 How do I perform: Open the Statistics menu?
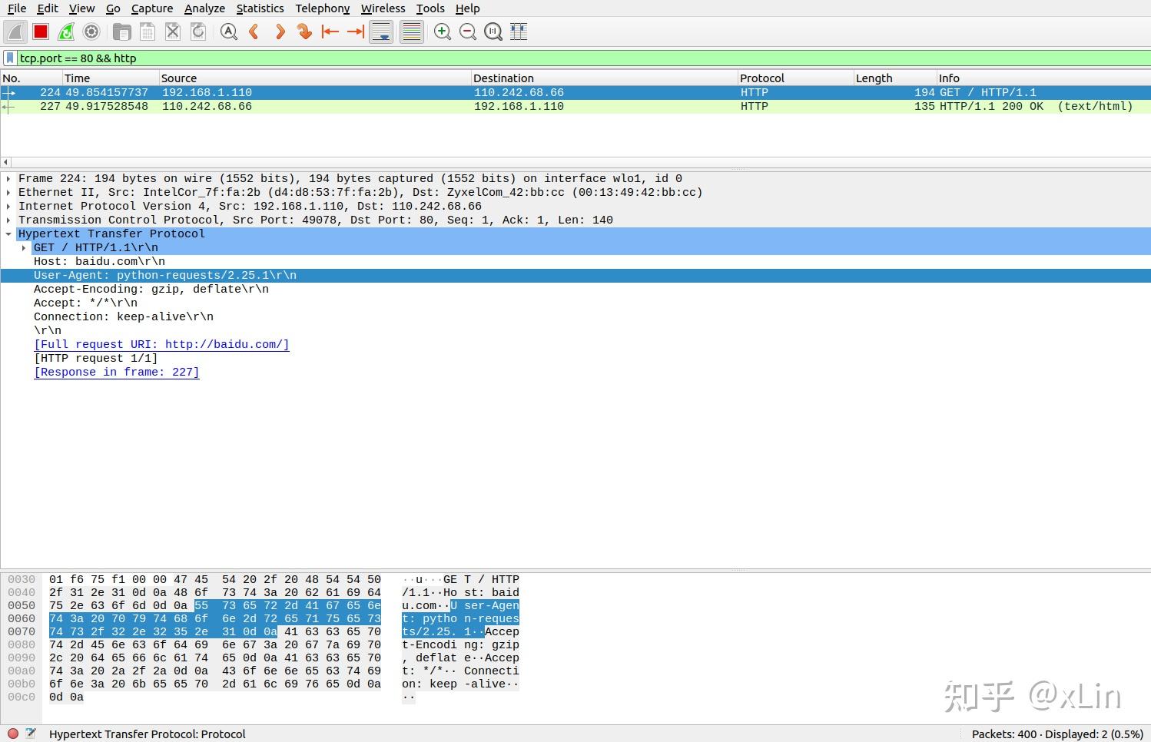(260, 8)
